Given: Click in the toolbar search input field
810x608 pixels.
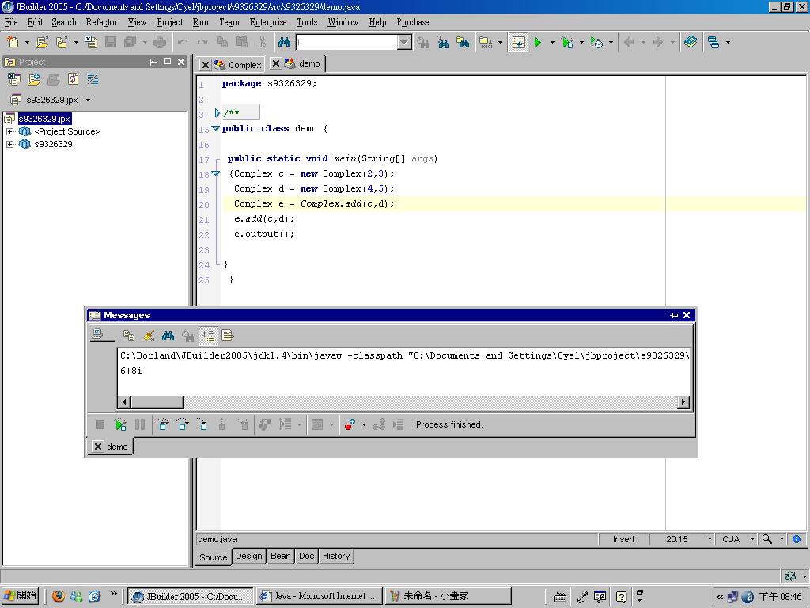Looking at the screenshot, I should 346,43.
